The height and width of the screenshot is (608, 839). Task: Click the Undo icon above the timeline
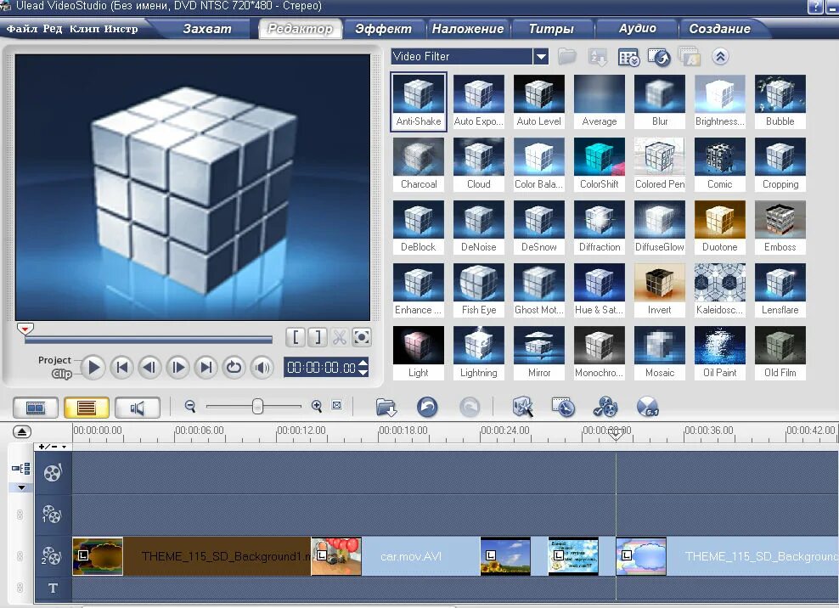(428, 408)
